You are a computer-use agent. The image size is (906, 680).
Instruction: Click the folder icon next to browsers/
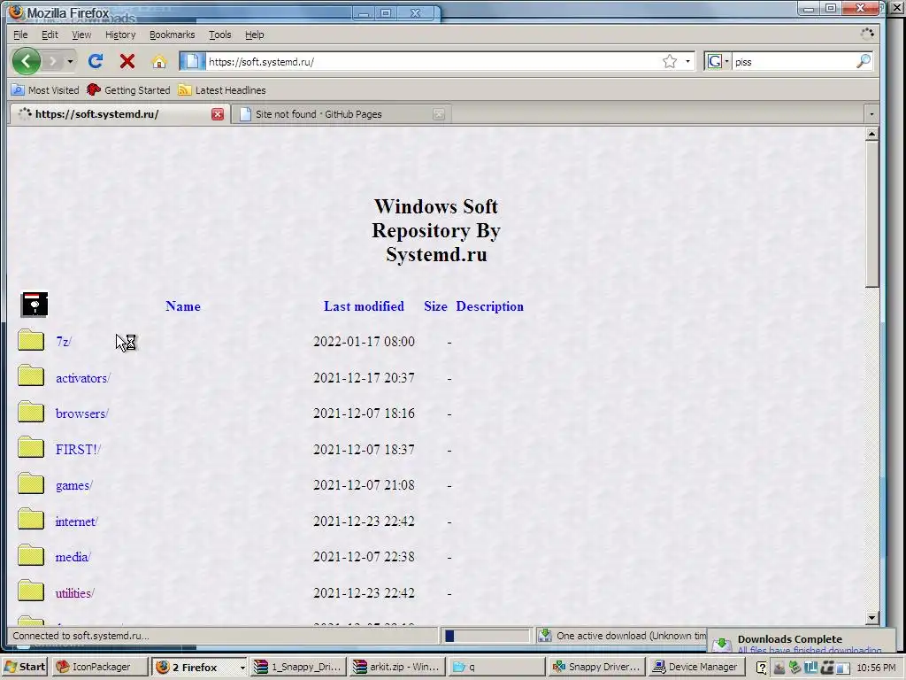tap(31, 412)
